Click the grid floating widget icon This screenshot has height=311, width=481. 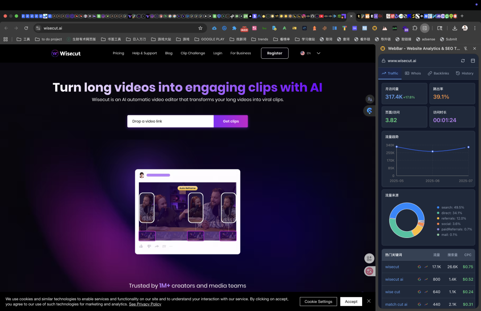click(x=369, y=258)
